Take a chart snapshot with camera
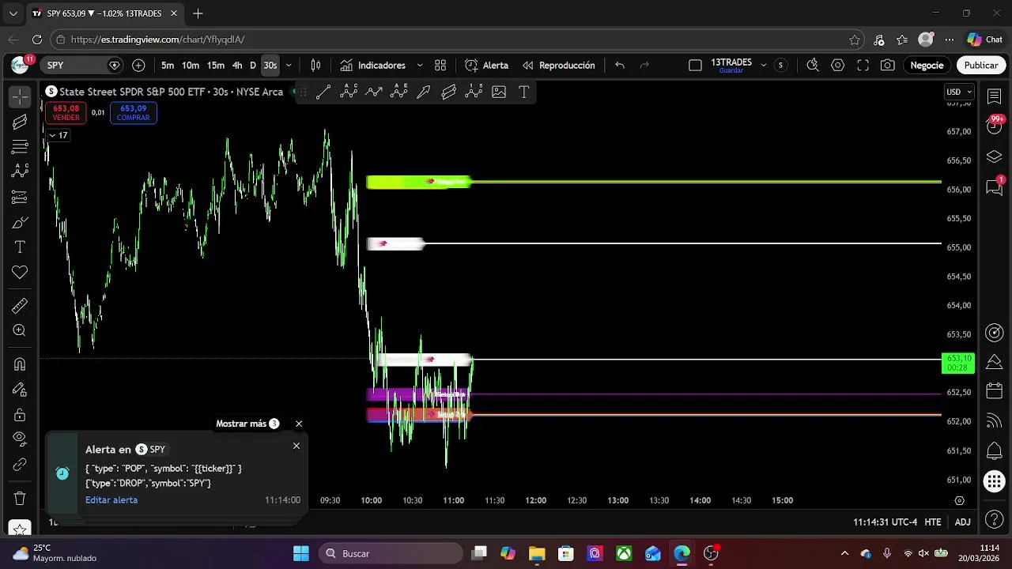This screenshot has height=569, width=1012. click(888, 66)
